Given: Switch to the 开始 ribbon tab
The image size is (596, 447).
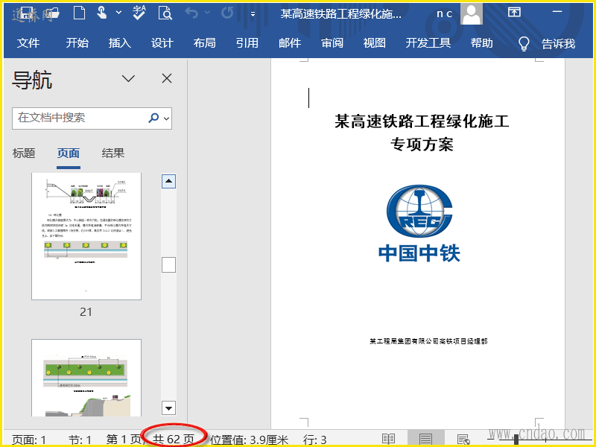Looking at the screenshot, I should (77, 43).
